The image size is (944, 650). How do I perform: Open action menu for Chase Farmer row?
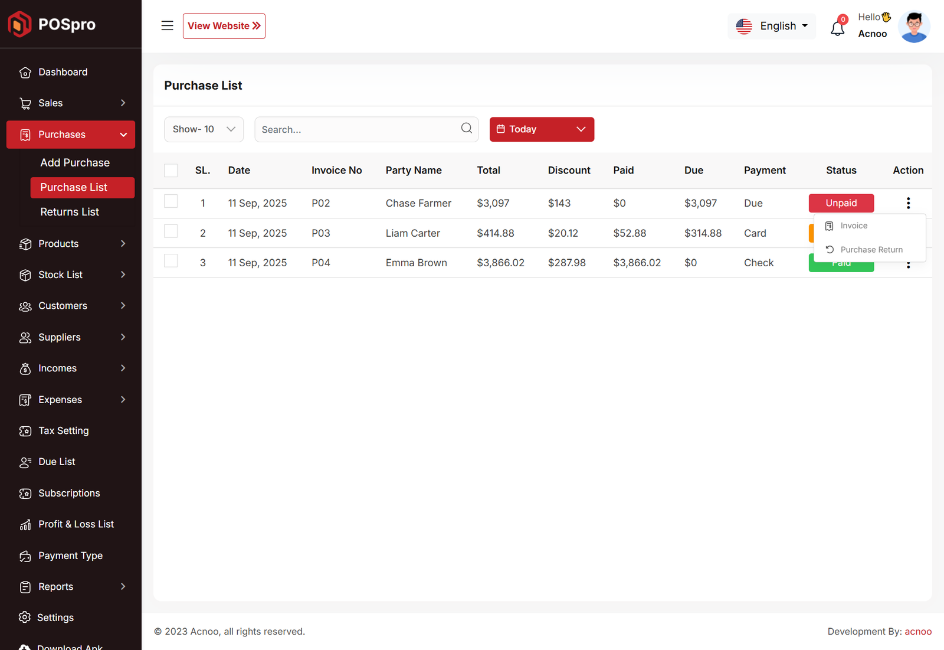tap(908, 203)
